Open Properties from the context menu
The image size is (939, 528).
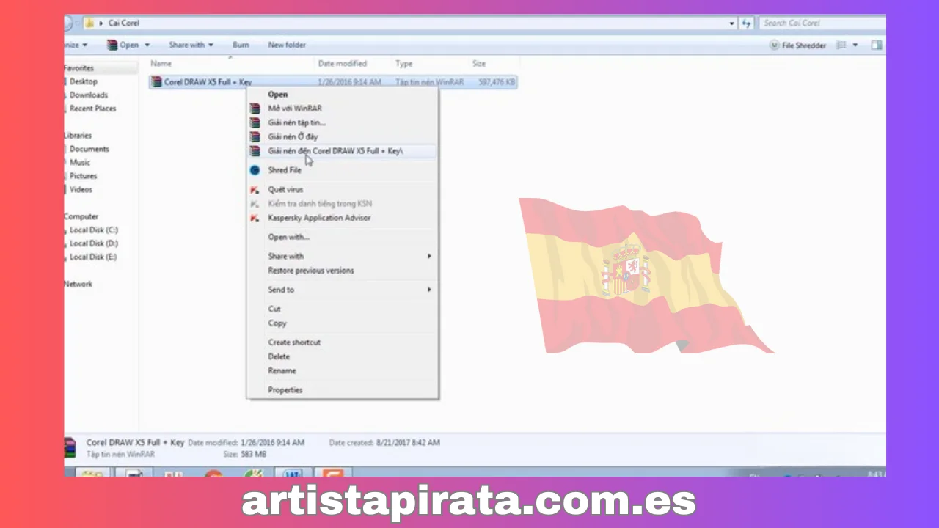285,390
